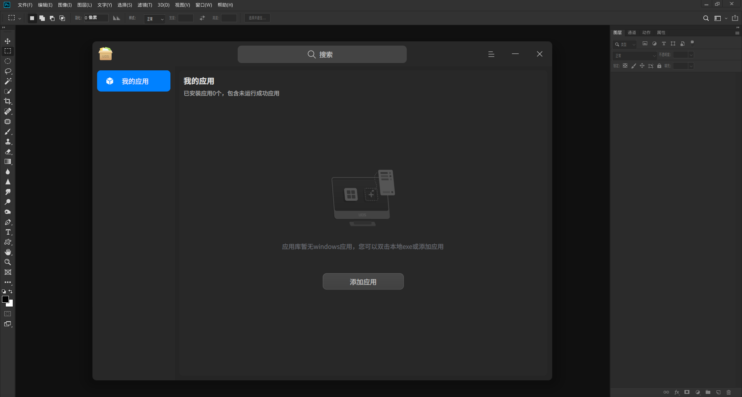Screen dimensions: 742x397
Task: Click the foreground color swatch
Action: point(5,299)
